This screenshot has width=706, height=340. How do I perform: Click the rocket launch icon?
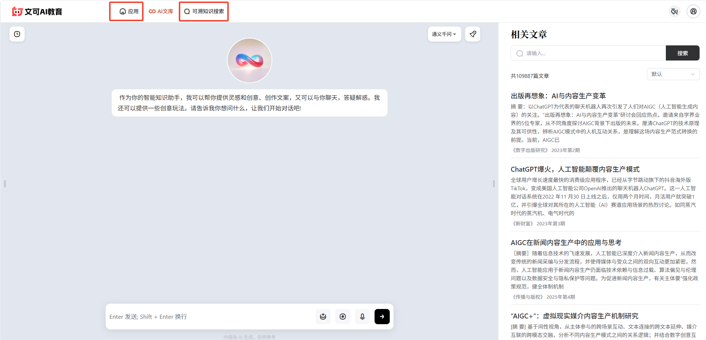[473, 34]
